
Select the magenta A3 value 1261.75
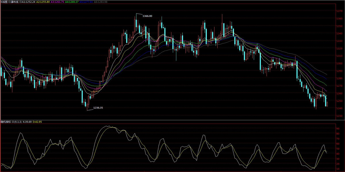(x=57, y=2)
